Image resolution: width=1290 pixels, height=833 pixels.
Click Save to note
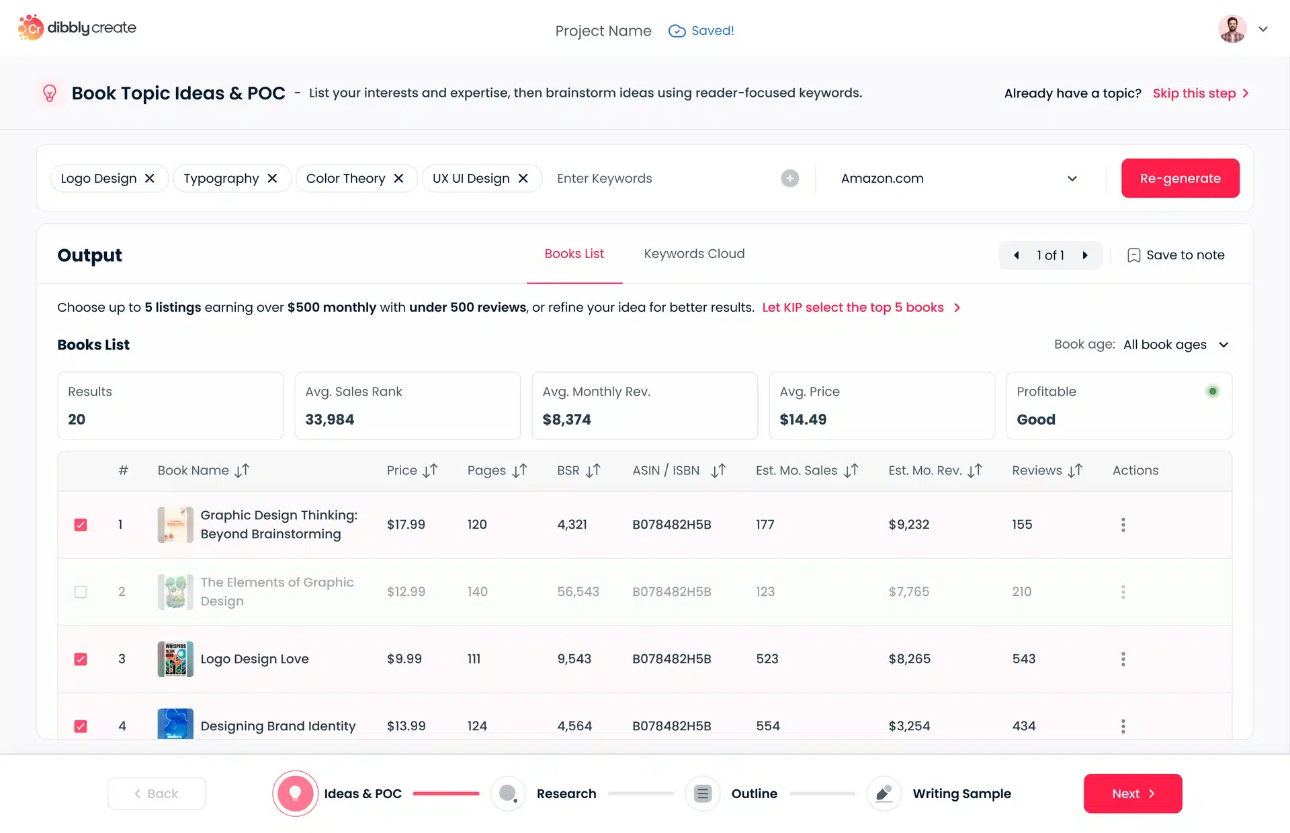(1176, 255)
